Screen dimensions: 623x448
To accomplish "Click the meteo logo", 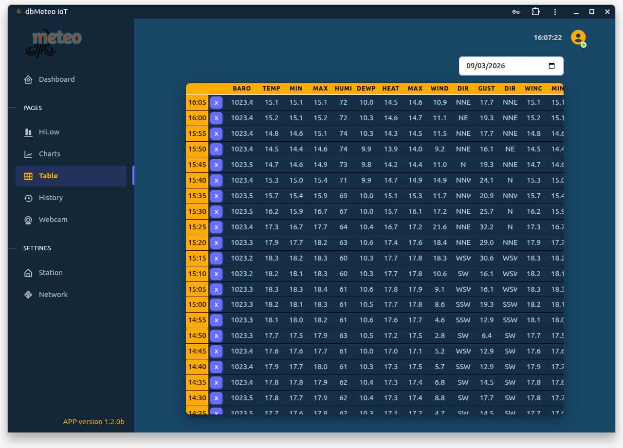I will [x=55, y=43].
